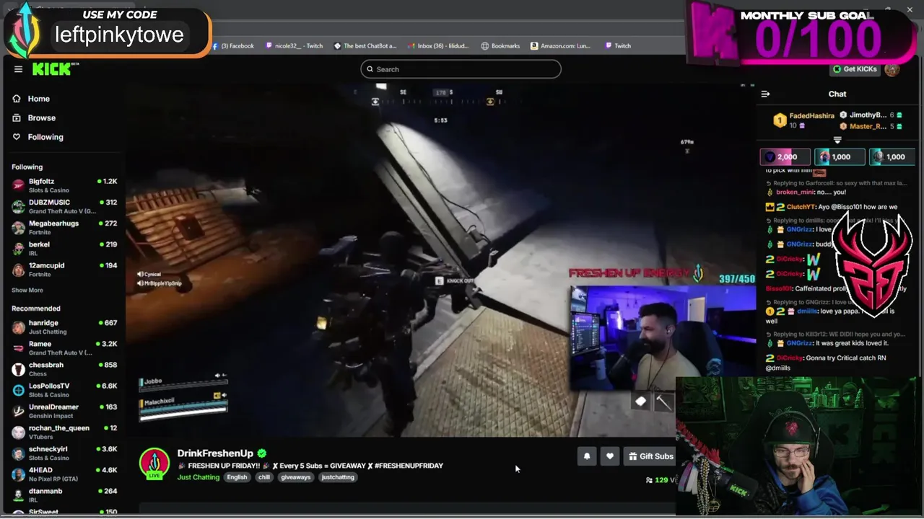
Task: Click UnrealDreamer avatar icon
Action: (x=18, y=411)
